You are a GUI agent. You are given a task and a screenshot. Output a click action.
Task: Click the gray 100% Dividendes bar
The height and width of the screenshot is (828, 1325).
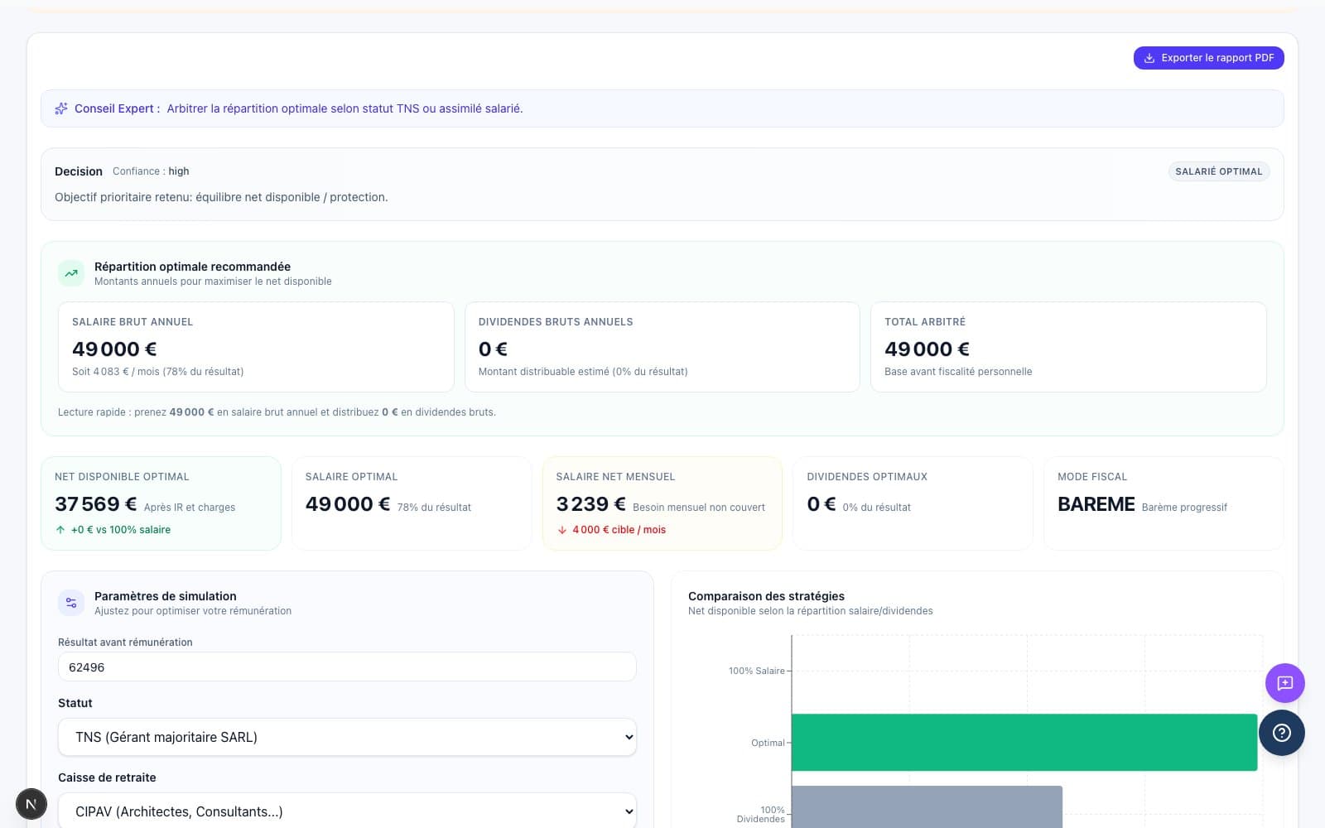926,806
